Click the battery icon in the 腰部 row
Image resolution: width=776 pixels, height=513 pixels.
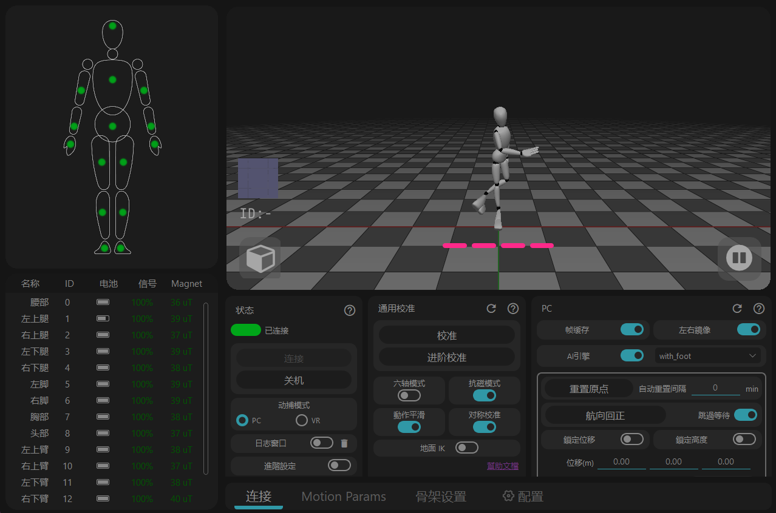(103, 302)
